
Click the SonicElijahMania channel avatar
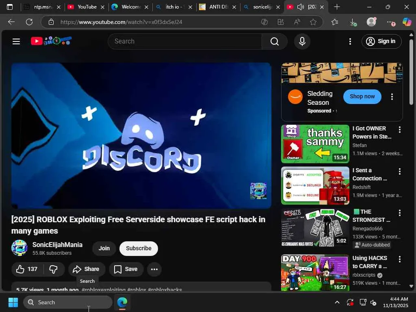click(19, 248)
